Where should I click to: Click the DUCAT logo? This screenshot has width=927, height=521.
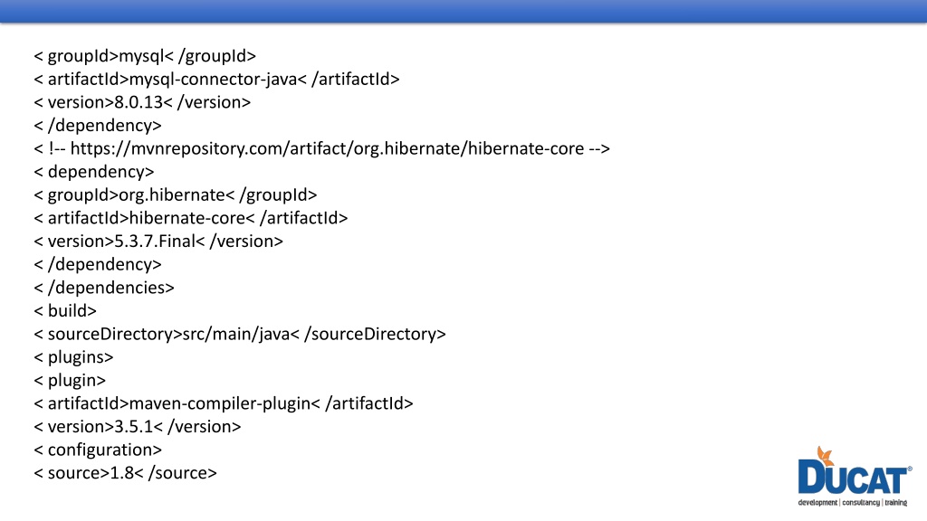(855, 477)
